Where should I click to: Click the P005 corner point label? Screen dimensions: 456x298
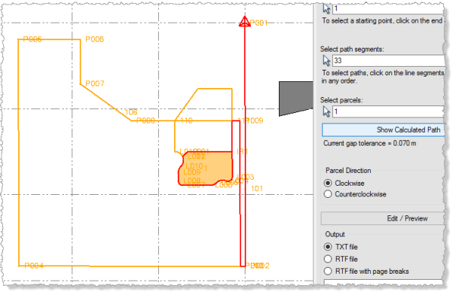(32, 39)
